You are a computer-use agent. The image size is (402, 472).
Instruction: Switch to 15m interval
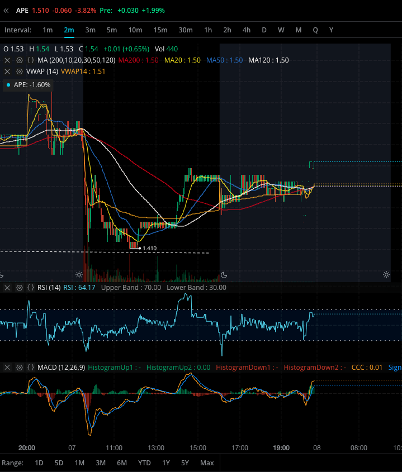[x=160, y=30]
